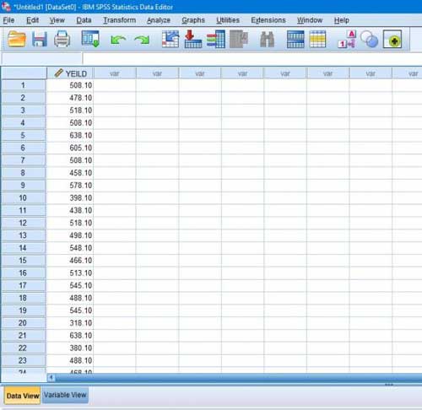Open the Utilities menu

point(228,20)
